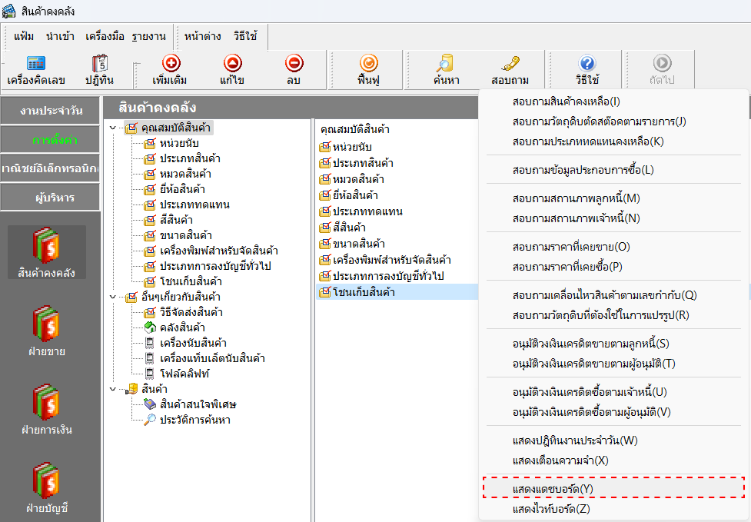Screen dimensions: 751x522
Task: Select เครื่องแท็บเล็ตนับสินค้า in the tree
Action: tap(212, 358)
